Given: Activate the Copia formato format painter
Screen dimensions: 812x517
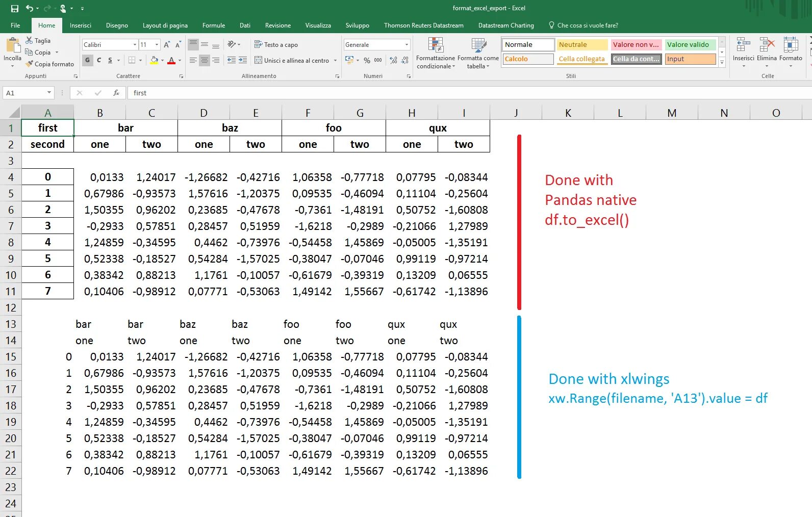Looking at the screenshot, I should [x=50, y=64].
